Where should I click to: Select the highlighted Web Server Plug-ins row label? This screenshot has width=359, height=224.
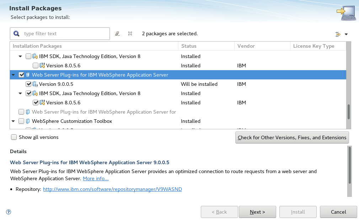pyautogui.click(x=100, y=75)
